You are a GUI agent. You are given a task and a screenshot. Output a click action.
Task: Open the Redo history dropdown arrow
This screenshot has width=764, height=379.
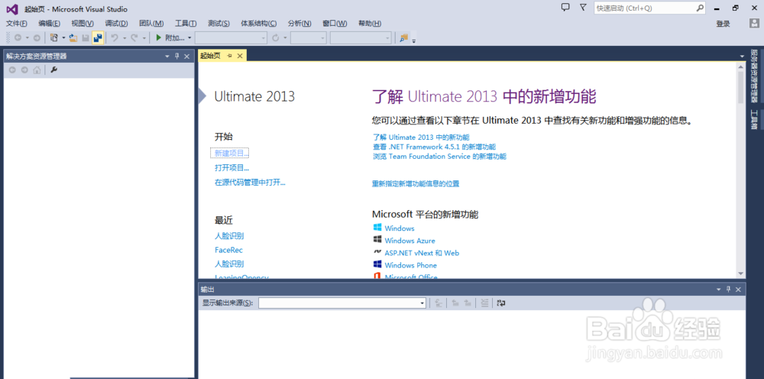(144, 37)
